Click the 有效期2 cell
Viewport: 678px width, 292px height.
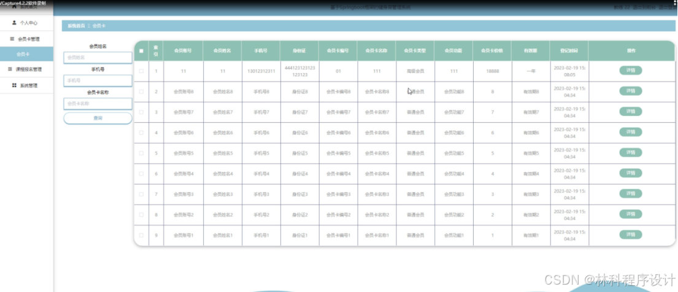[531, 215]
